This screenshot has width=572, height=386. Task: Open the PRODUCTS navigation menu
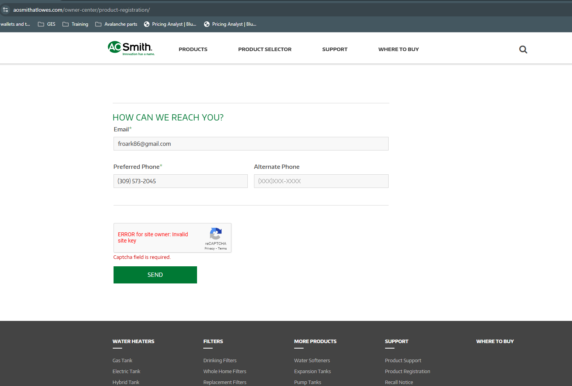(193, 50)
